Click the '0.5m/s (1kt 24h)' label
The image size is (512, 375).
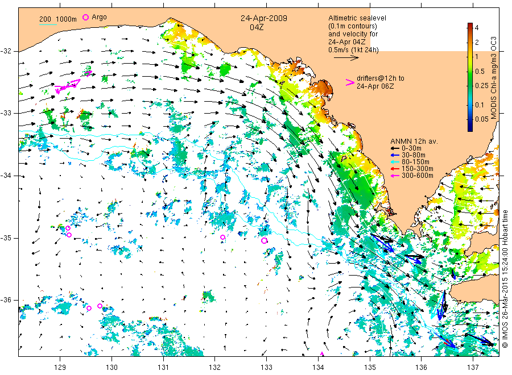coord(354,50)
